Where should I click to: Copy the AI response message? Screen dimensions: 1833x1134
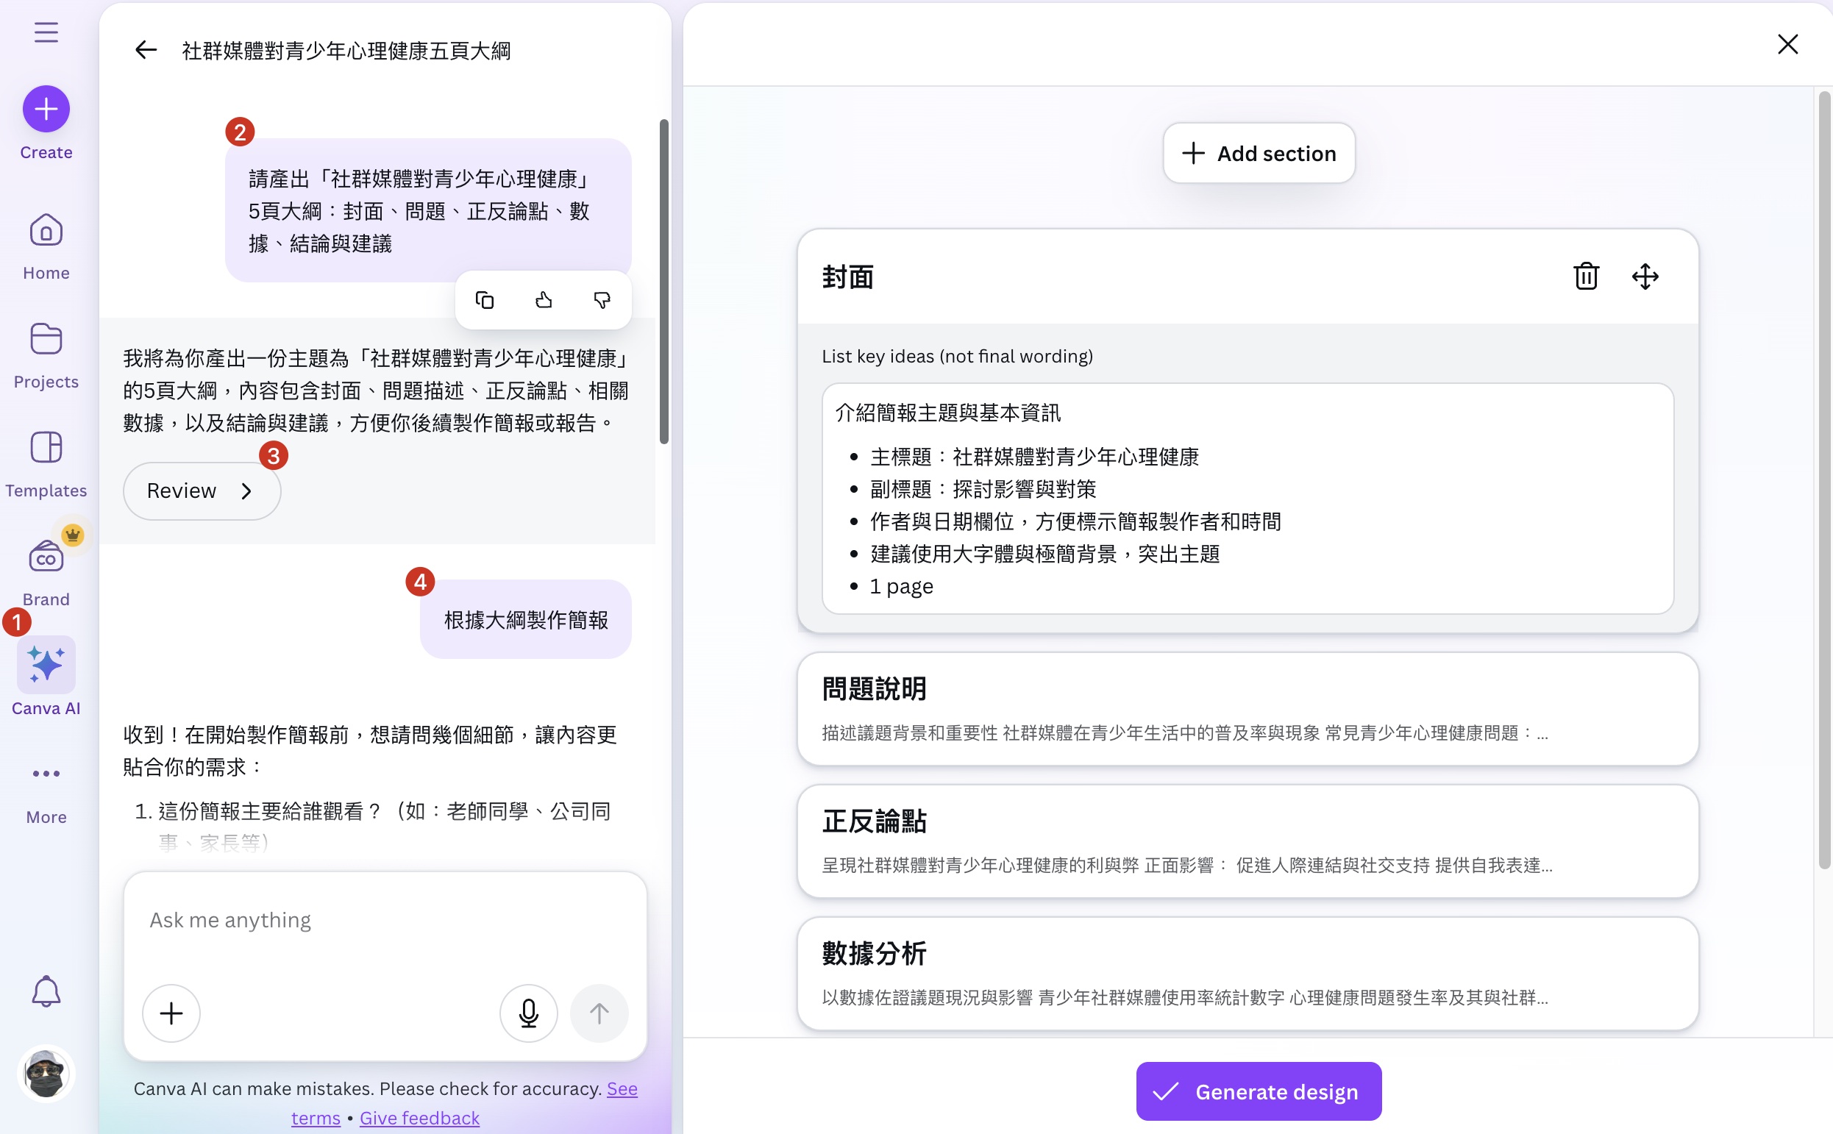[485, 301]
